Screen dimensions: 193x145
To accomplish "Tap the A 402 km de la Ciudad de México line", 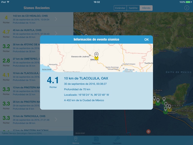I will (x=84, y=100).
